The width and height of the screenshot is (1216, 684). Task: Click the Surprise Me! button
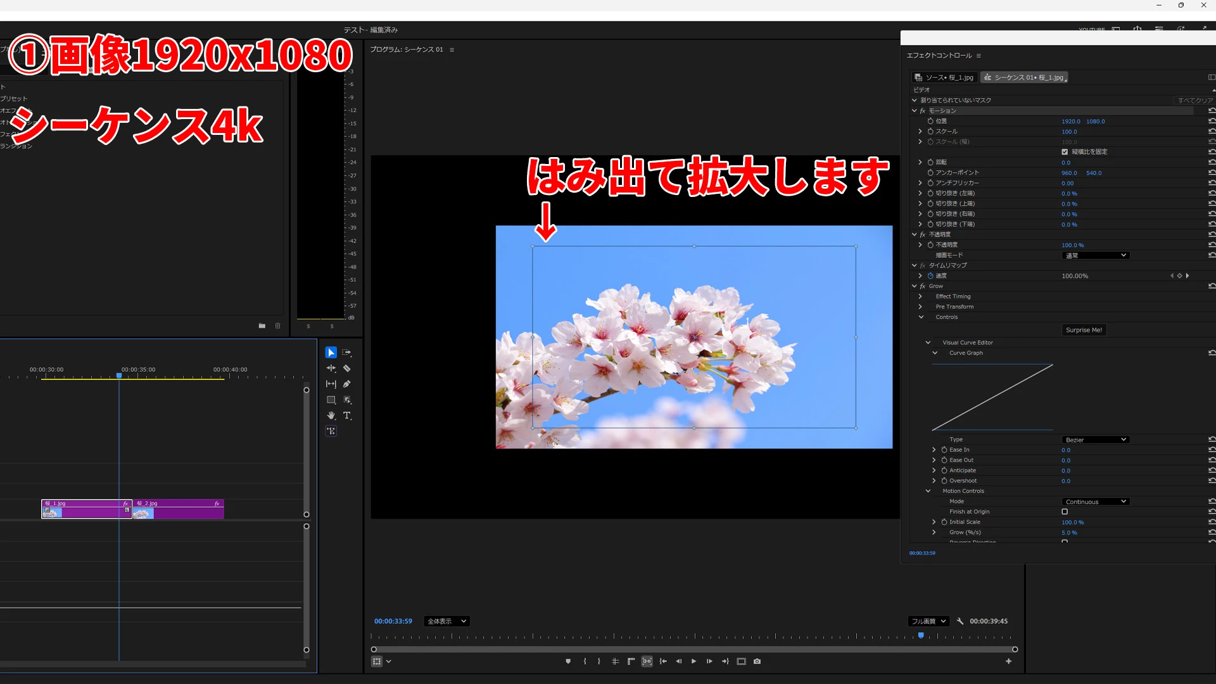1084,330
